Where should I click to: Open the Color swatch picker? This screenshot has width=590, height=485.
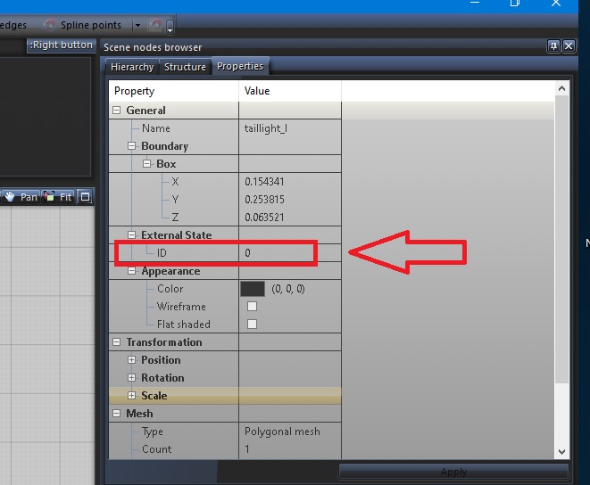(x=253, y=289)
